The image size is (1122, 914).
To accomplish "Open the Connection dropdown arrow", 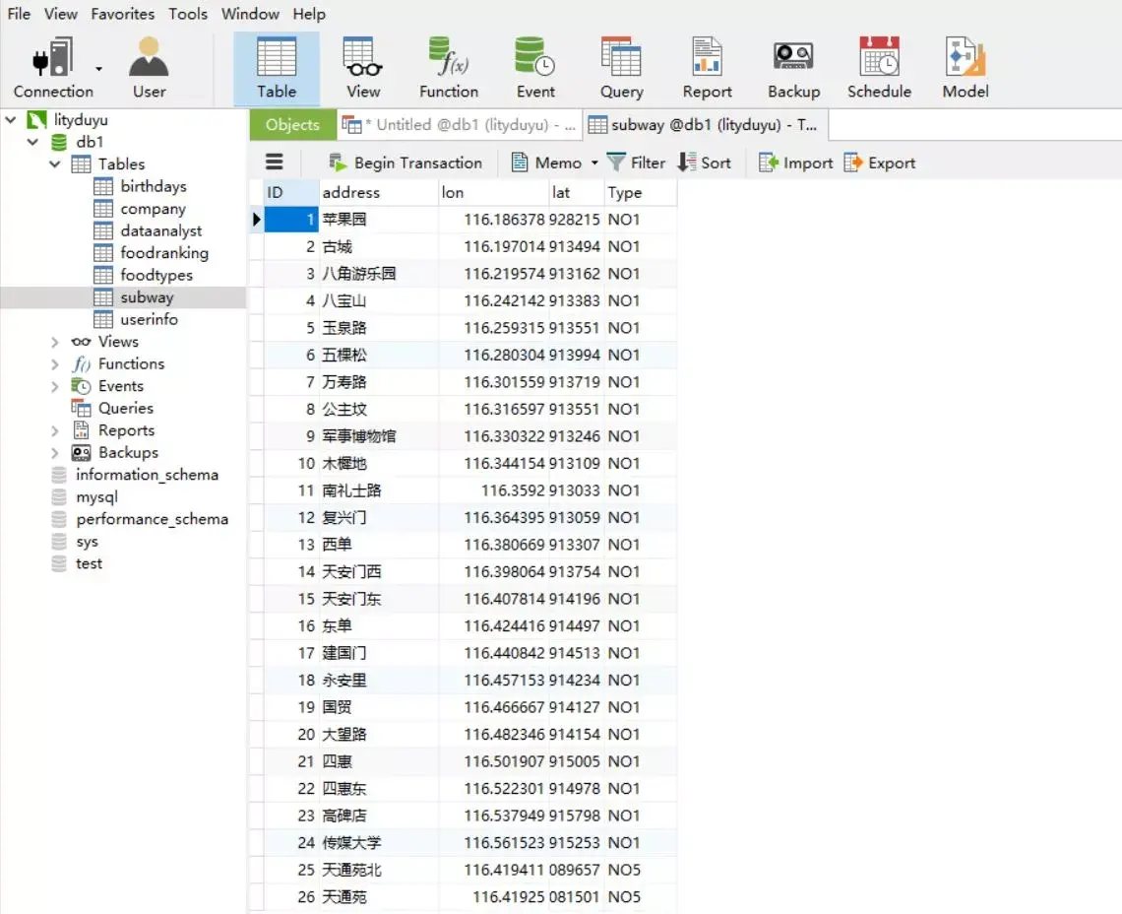I will pyautogui.click(x=98, y=69).
